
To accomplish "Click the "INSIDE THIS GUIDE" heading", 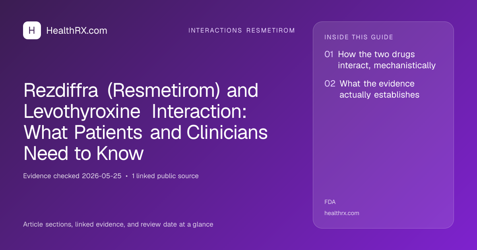I will tap(359, 37).
